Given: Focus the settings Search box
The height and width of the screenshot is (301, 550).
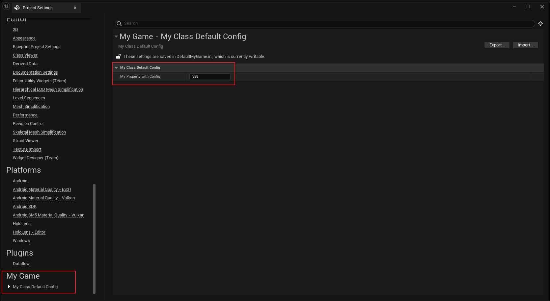Looking at the screenshot, I should click(x=326, y=24).
